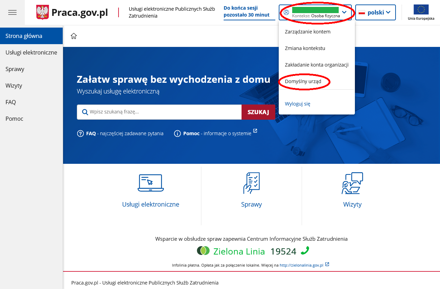Click the Wyloguj się logout link
Screen dimensions: 440x289
(x=297, y=103)
